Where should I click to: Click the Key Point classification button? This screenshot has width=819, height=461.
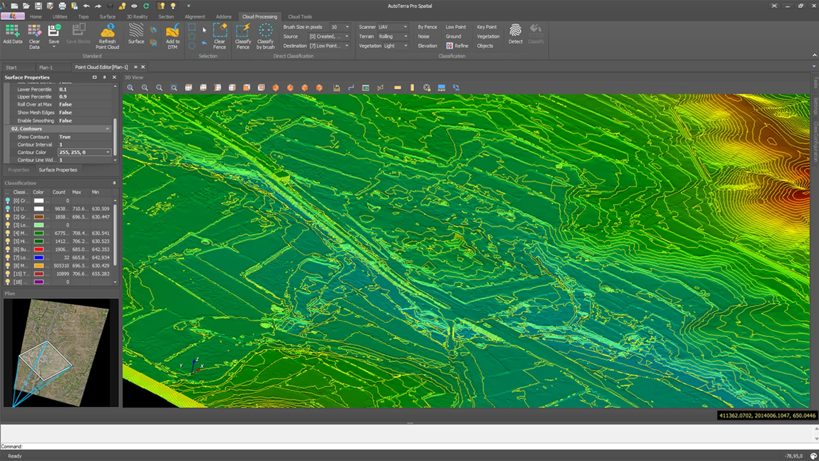click(487, 27)
